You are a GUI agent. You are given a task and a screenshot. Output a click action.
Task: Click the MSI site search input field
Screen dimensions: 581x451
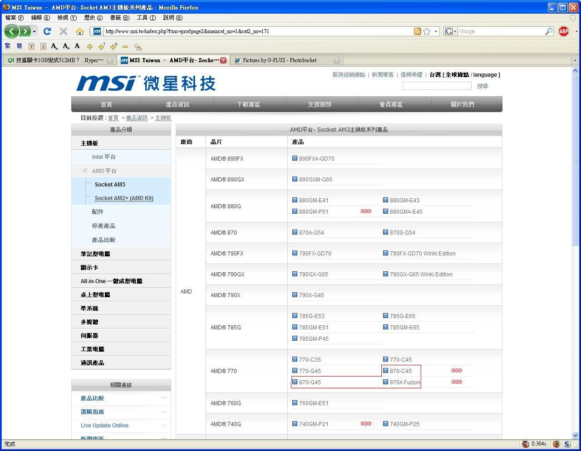(437, 86)
